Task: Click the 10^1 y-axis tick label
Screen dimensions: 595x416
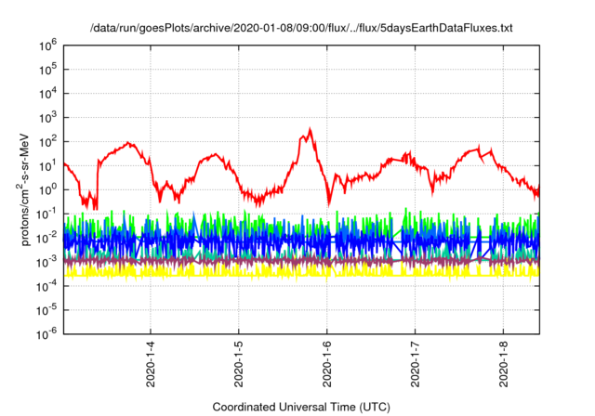Action: click(47, 165)
